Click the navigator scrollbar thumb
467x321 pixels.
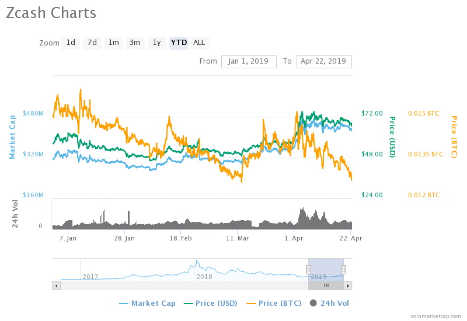point(326,286)
